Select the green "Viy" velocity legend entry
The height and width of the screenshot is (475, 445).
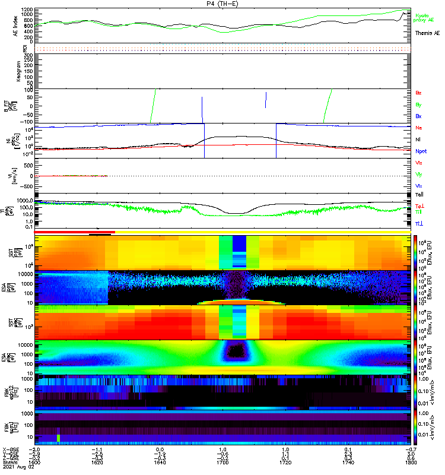pos(419,175)
